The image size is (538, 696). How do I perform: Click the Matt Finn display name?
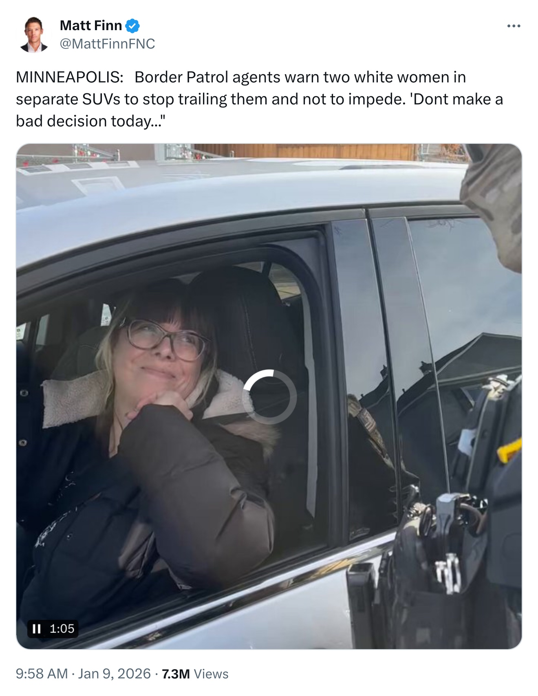[91, 25]
